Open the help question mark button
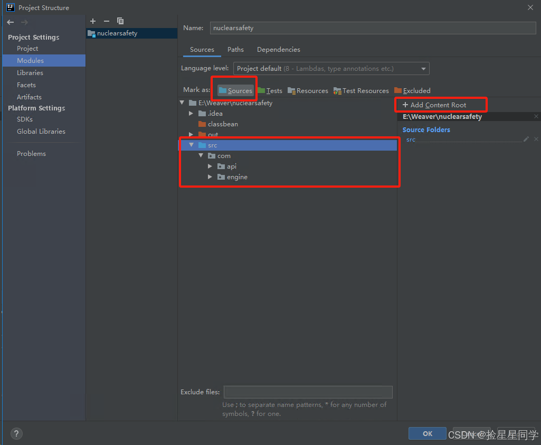Viewport: 541px width, 445px height. click(16, 433)
